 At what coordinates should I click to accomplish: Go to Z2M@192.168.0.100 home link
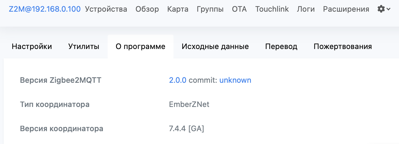[x=45, y=9]
